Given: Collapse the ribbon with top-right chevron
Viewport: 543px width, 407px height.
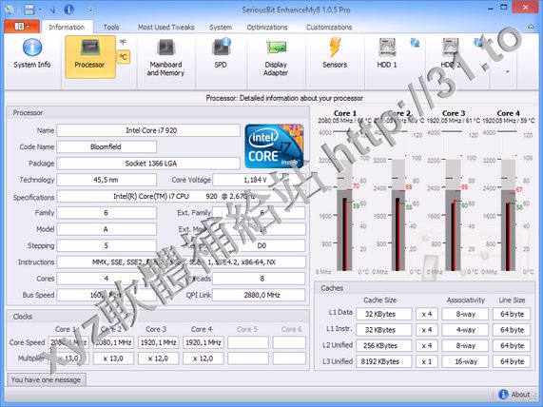Looking at the screenshot, I should (x=531, y=27).
